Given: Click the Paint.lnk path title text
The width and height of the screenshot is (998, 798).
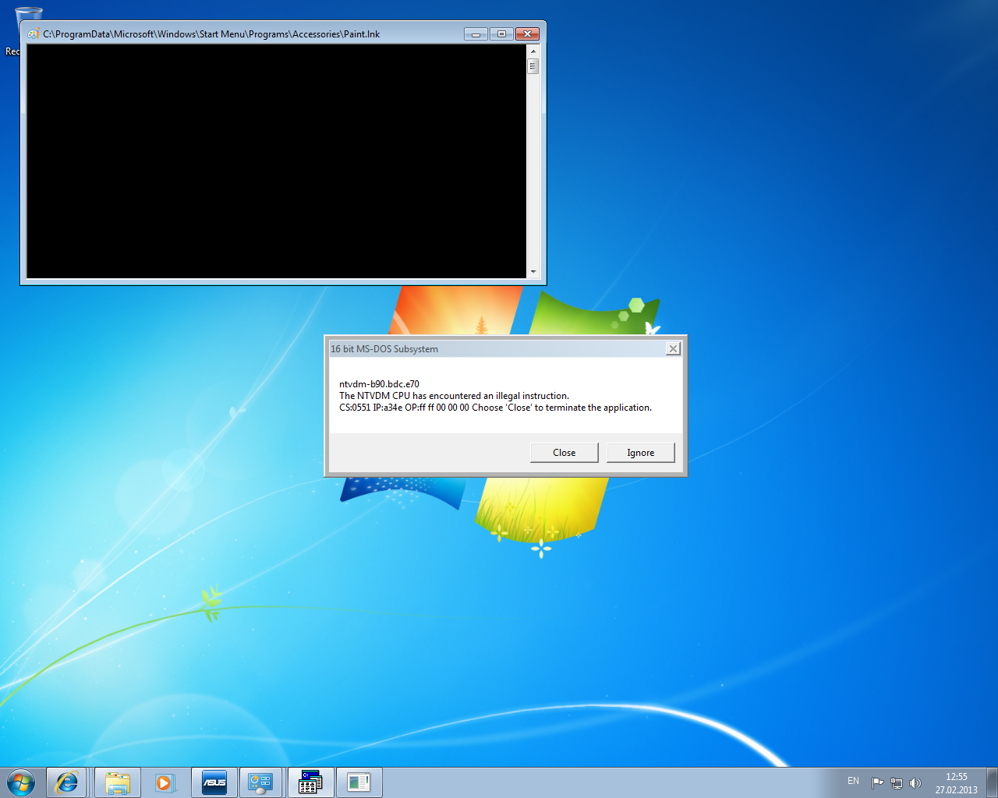Looking at the screenshot, I should [211, 34].
